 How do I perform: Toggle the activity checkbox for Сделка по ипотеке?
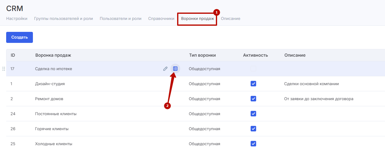tap(253, 69)
